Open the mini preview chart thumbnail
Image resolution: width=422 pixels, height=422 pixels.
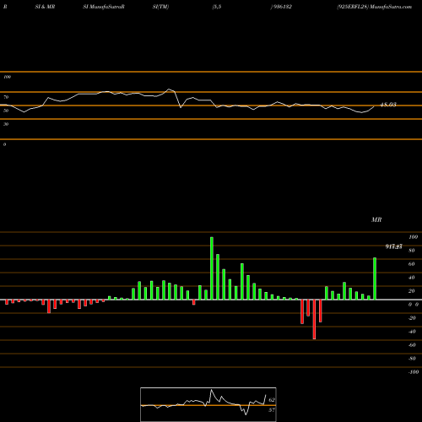click(x=208, y=404)
